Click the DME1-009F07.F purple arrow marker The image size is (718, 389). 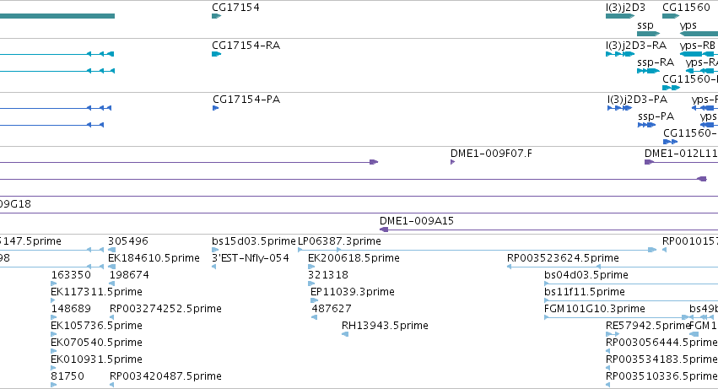tap(452, 162)
